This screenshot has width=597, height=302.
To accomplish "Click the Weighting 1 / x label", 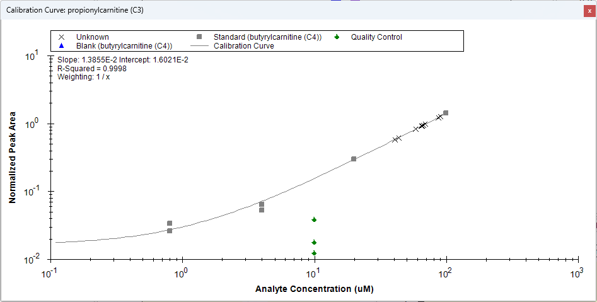I will click(83, 77).
